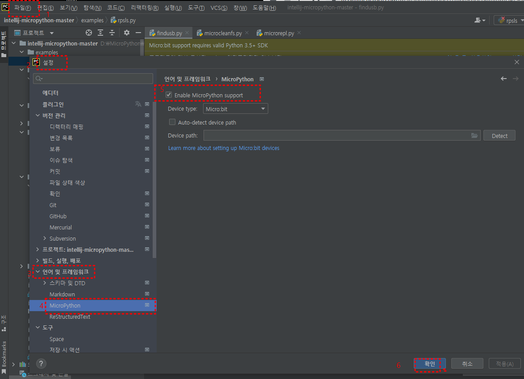The height and width of the screenshot is (379, 524).
Task: Click the collapse all icon in project panel
Action: point(112,33)
